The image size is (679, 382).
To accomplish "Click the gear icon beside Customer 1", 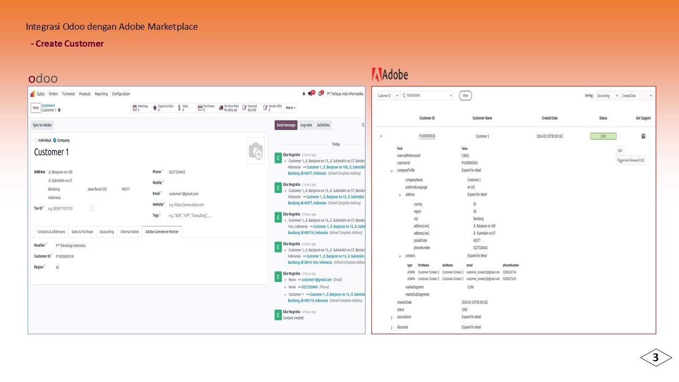I will pyautogui.click(x=59, y=110).
